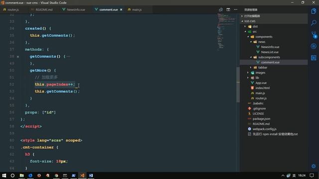Screen dimensions: 319x179
Task: Click the Open Changes editor action icon
Action: coord(221,9)
